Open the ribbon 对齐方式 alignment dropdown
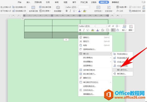 tap(98, 11)
